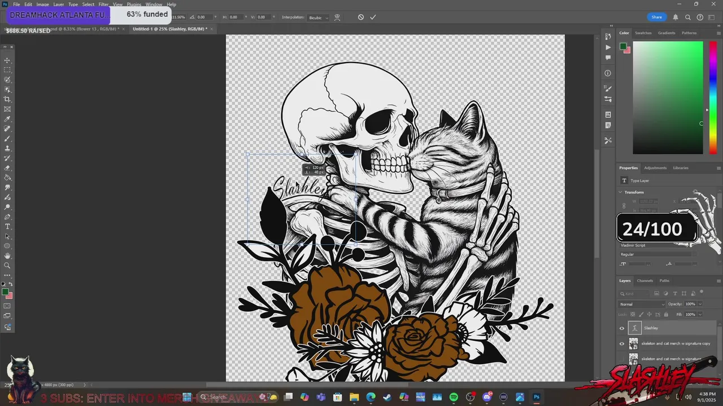Filter layers by pixel layers

pyautogui.click(x=656, y=293)
